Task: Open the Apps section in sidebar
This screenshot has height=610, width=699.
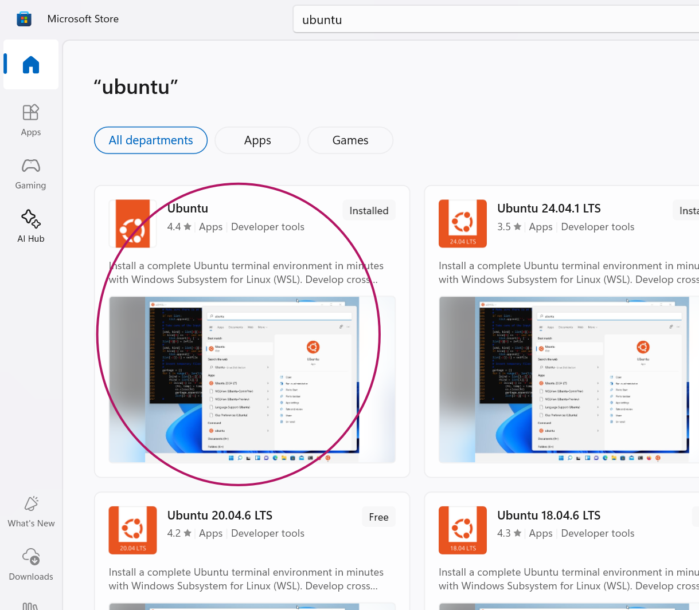Action: [31, 120]
